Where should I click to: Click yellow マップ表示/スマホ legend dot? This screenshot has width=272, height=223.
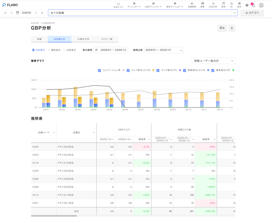(x=153, y=70)
